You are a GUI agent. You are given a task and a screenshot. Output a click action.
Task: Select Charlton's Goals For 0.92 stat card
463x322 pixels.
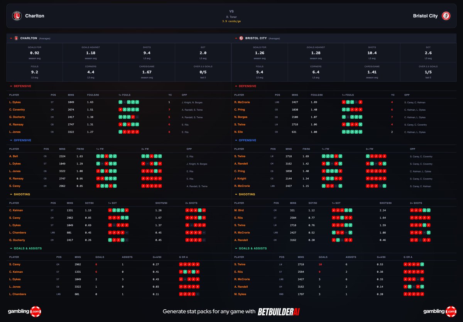[35, 52]
